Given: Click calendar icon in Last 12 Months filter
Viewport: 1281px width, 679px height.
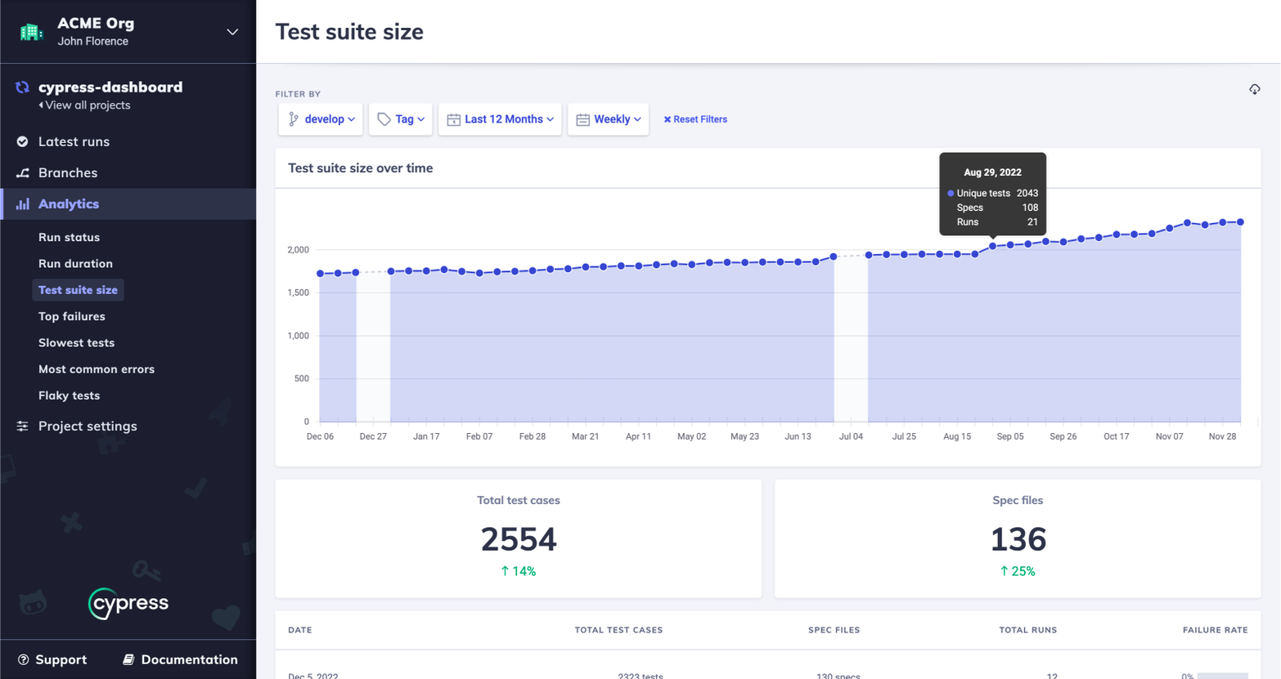Looking at the screenshot, I should coord(453,120).
